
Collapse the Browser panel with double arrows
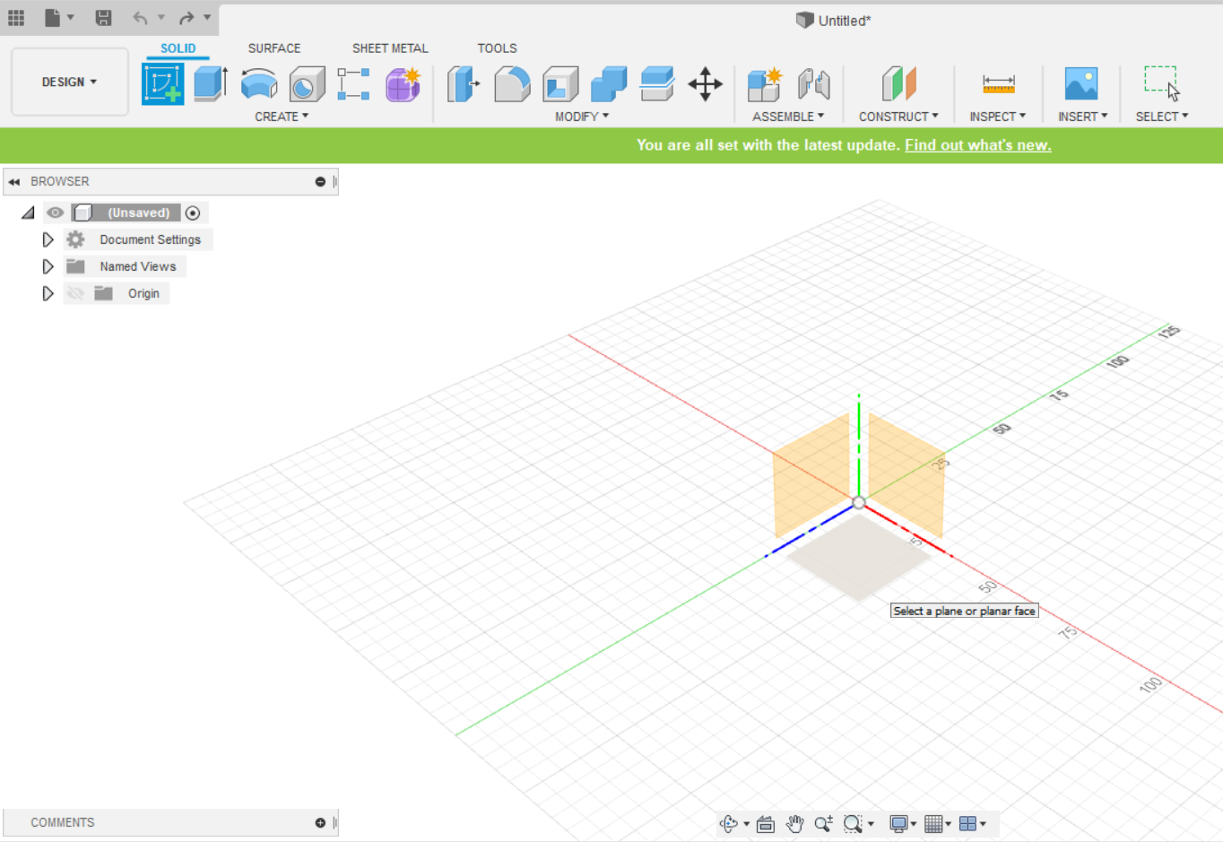[14, 182]
